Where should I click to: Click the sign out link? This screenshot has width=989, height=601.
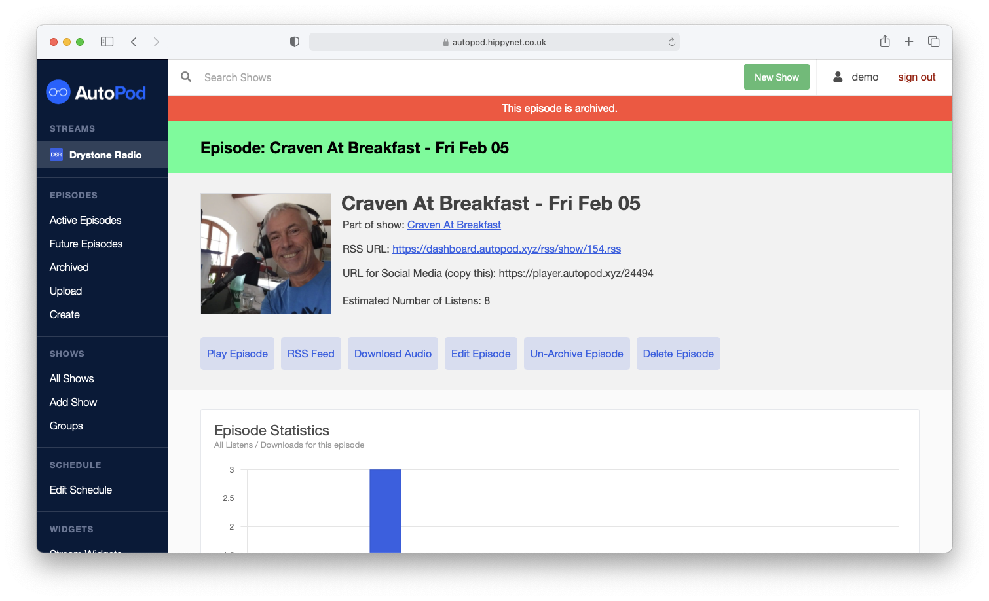coord(917,77)
